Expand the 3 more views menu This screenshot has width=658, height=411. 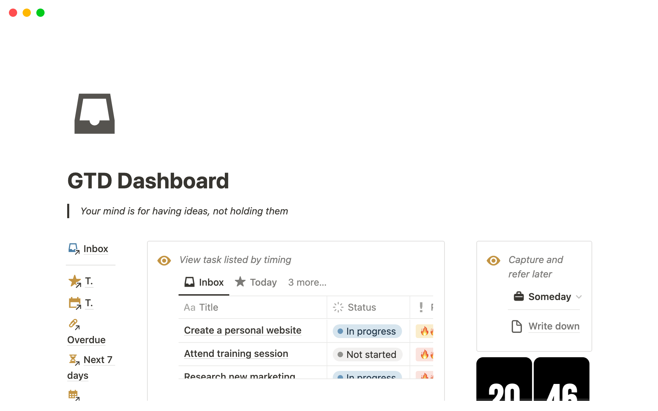point(307,283)
